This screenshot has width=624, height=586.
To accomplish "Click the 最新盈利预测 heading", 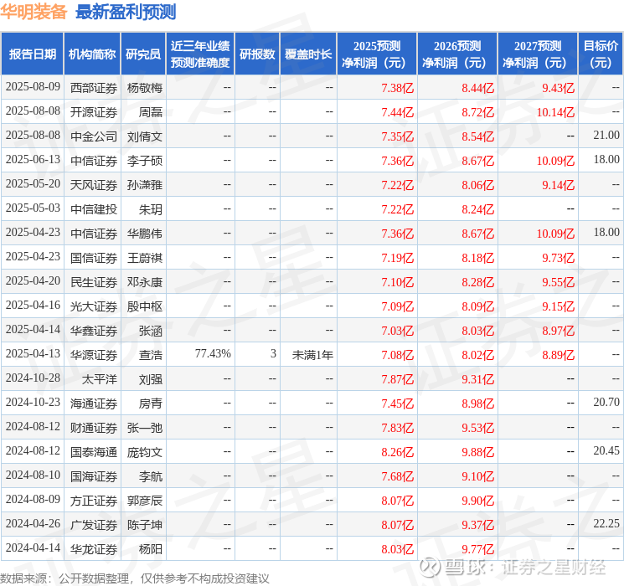I will coord(126,12).
